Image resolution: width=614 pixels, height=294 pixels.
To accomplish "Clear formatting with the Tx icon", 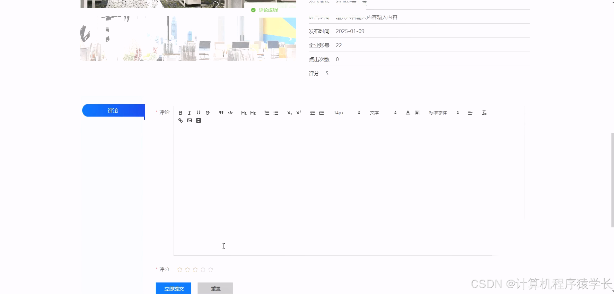I will [x=484, y=113].
